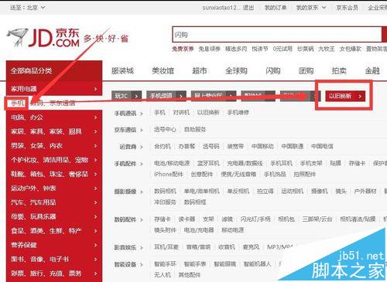The width and height of the screenshot is (387, 282).
Task: Go to 超市 navigation tab
Action: 200,70
